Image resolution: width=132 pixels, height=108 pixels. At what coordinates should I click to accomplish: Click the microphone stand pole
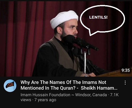click(85, 63)
